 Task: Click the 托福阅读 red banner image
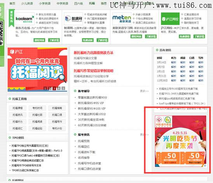click(37, 69)
